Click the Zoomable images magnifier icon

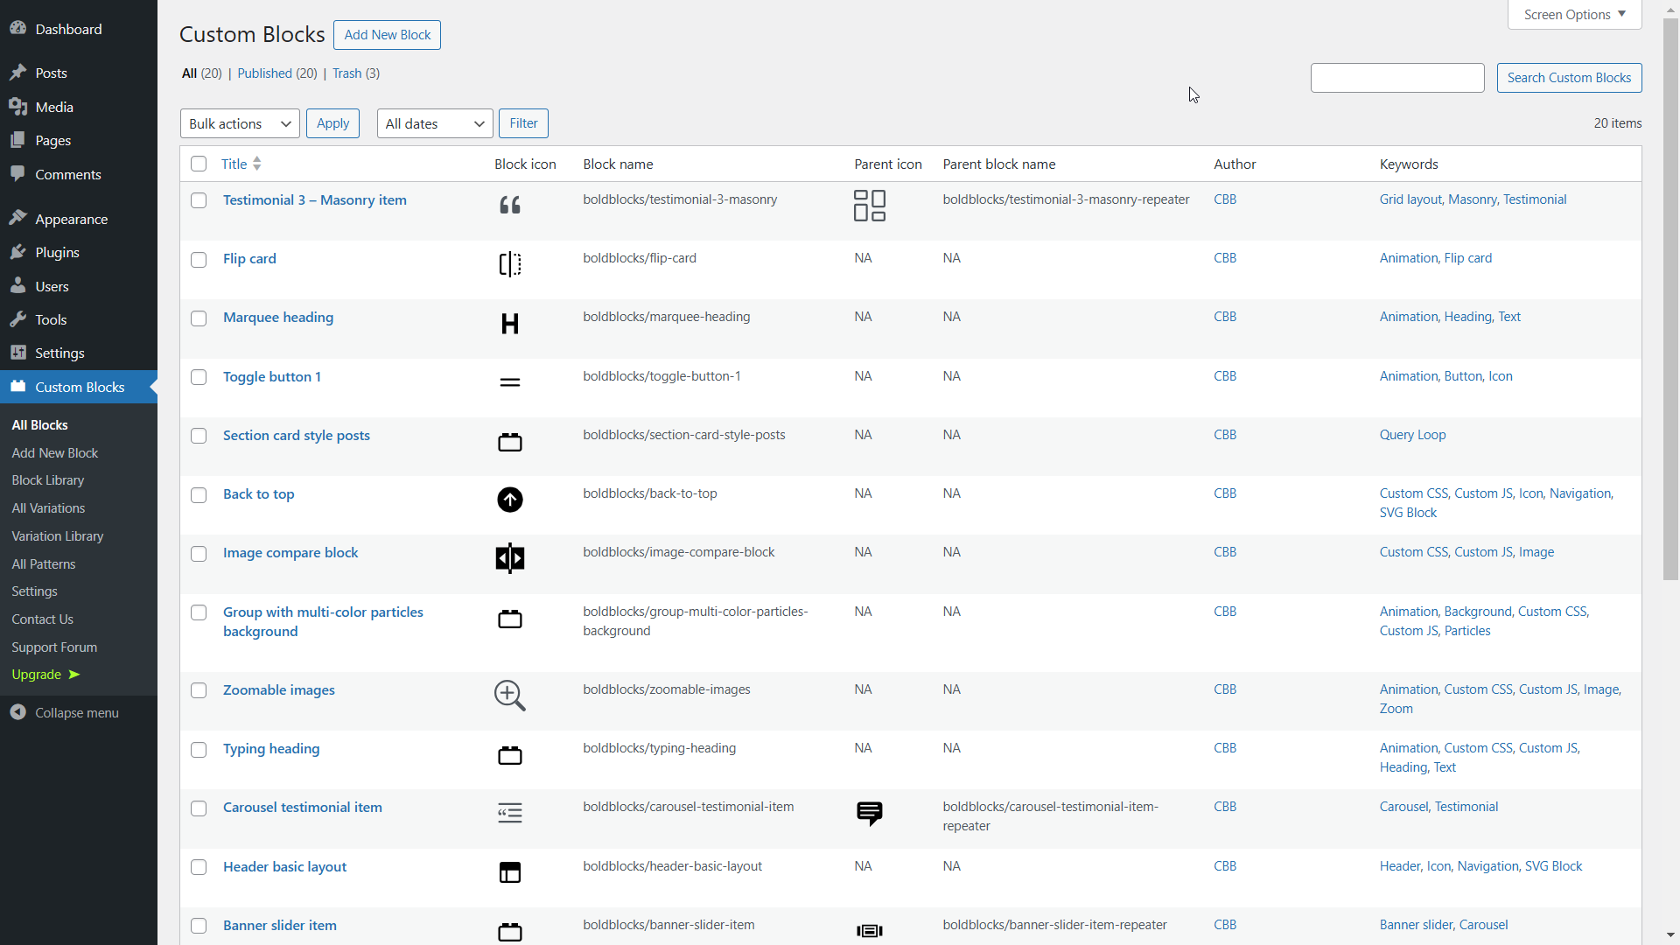coord(510,696)
